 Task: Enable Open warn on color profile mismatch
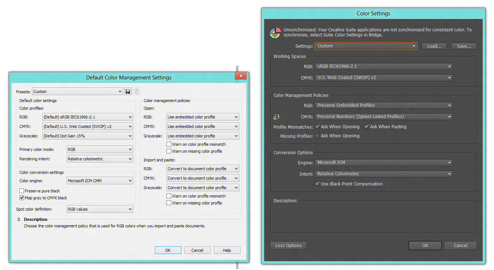point(169,144)
